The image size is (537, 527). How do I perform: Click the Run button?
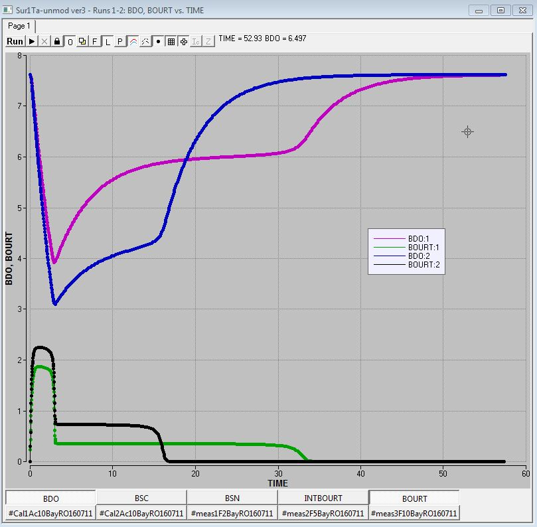[x=13, y=41]
